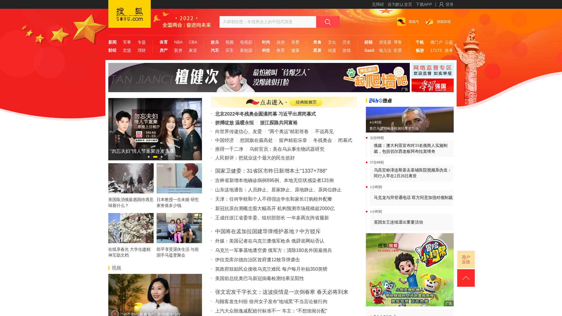Open the 学习强国 banner
Viewport: 562px width, 316px height.
pyautogui.click(x=433, y=85)
